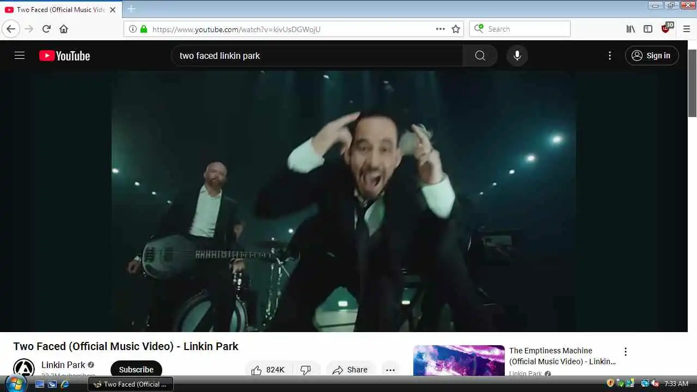Share this video
Viewport: 697px width, 392px height.
pyautogui.click(x=350, y=369)
